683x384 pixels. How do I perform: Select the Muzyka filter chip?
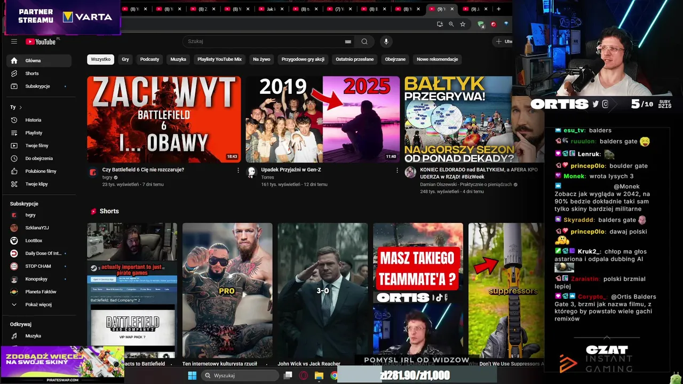[178, 59]
